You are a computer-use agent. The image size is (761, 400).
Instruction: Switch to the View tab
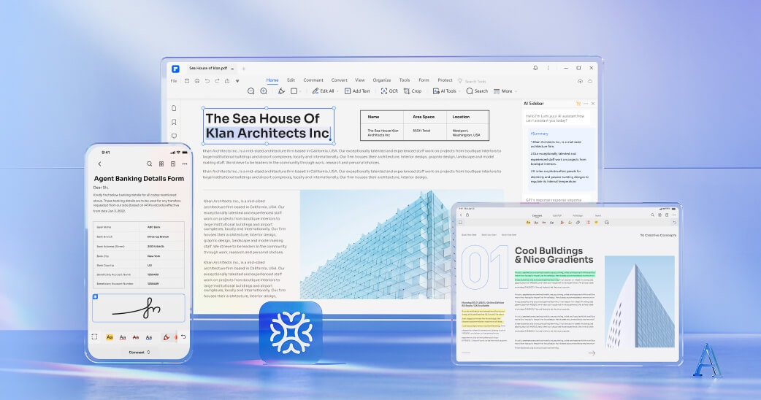pyautogui.click(x=359, y=80)
